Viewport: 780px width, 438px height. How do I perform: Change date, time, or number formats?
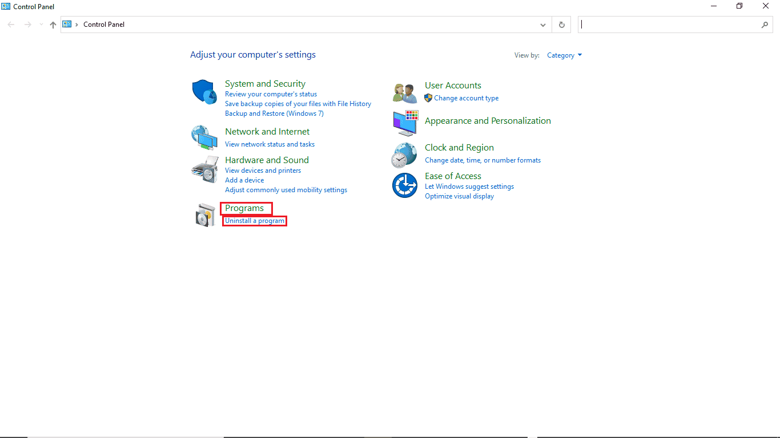pyautogui.click(x=483, y=160)
